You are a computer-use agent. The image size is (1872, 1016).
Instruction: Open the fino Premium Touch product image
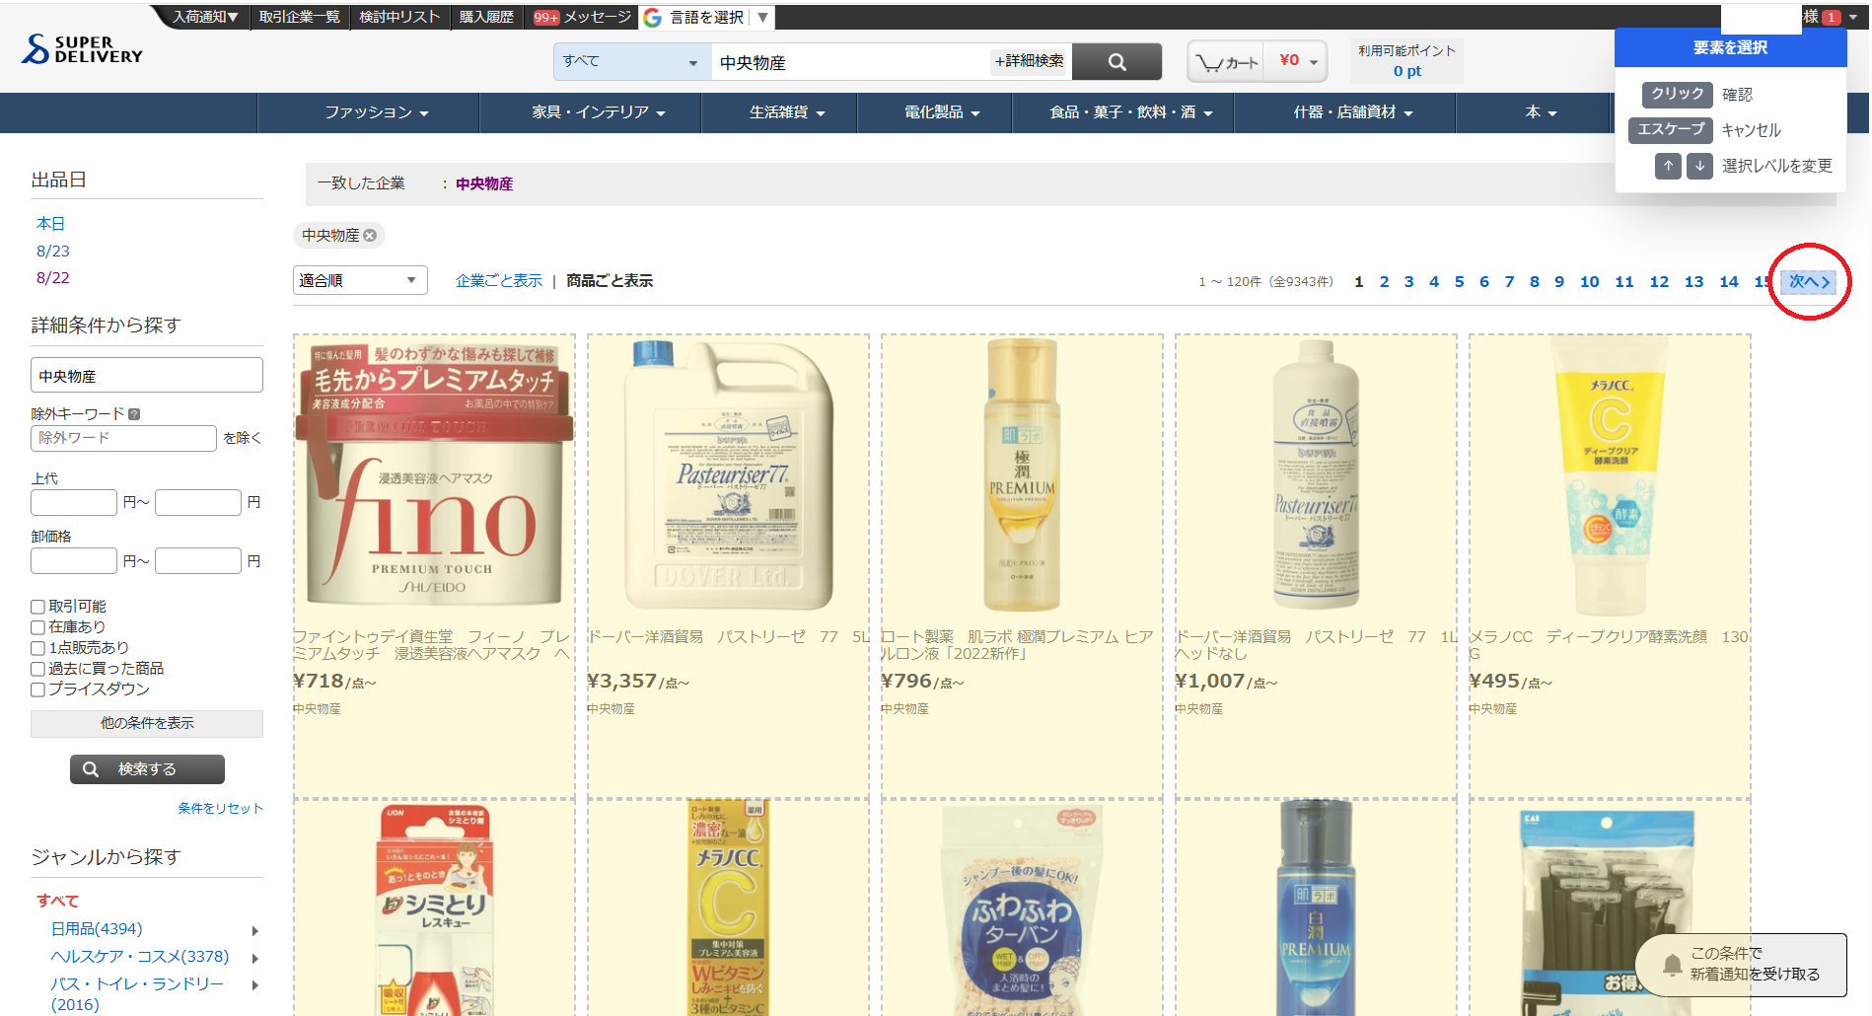[x=434, y=476]
